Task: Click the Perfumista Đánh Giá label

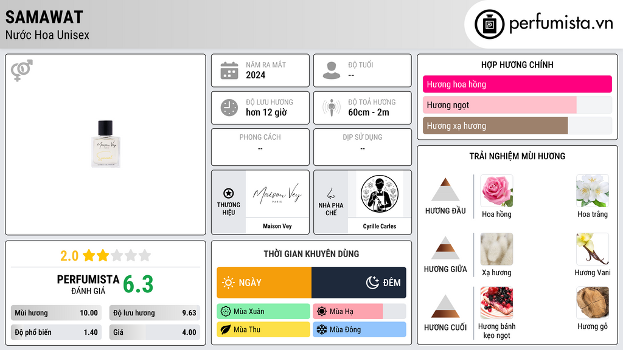Action: pos(88,284)
